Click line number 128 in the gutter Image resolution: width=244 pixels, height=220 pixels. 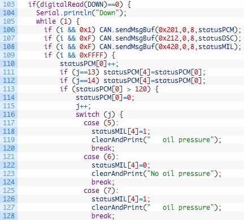[x=9, y=215]
